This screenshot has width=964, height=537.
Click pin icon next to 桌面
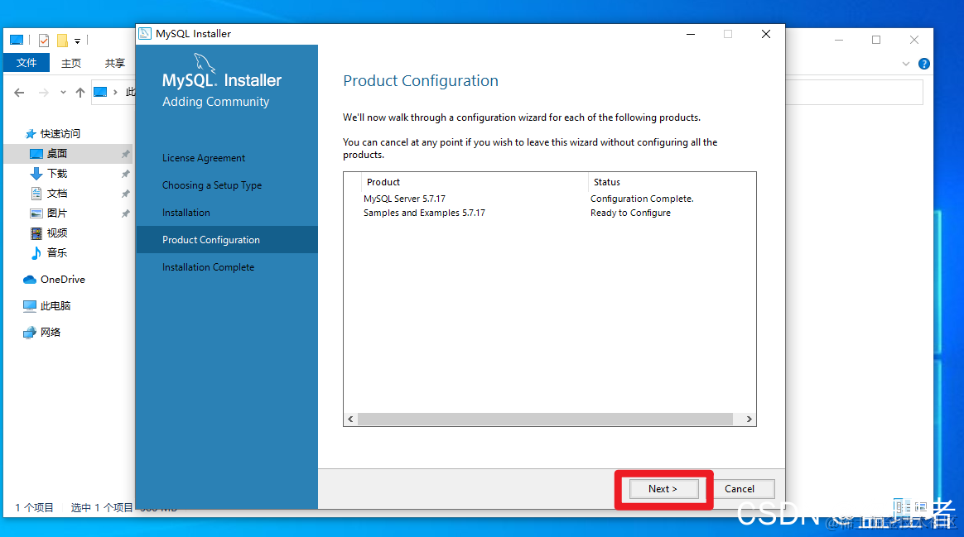[x=125, y=154]
